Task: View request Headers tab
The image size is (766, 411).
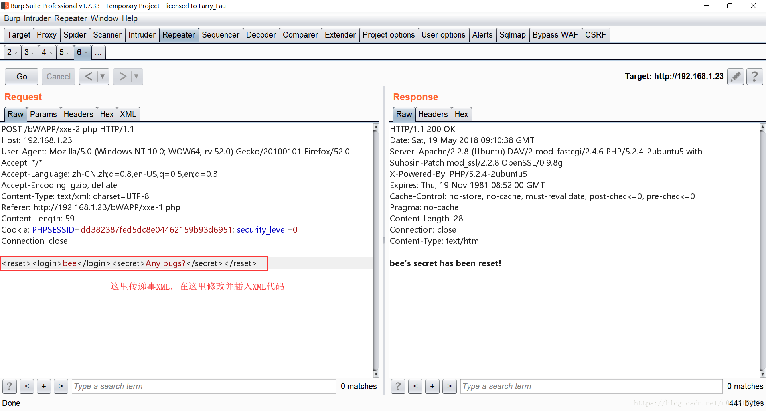Action: 79,114
